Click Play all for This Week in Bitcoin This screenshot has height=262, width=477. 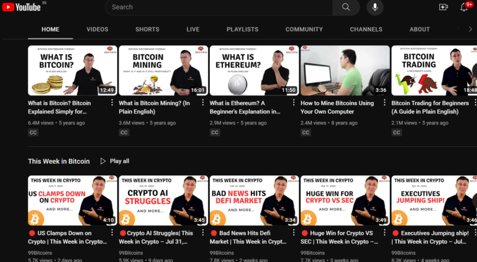click(115, 161)
